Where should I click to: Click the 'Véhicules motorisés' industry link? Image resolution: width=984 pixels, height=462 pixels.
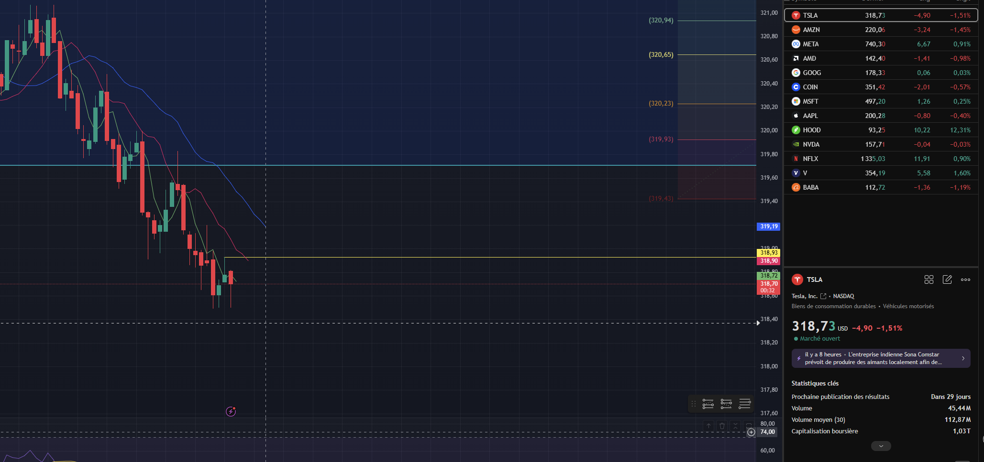pyautogui.click(x=908, y=306)
